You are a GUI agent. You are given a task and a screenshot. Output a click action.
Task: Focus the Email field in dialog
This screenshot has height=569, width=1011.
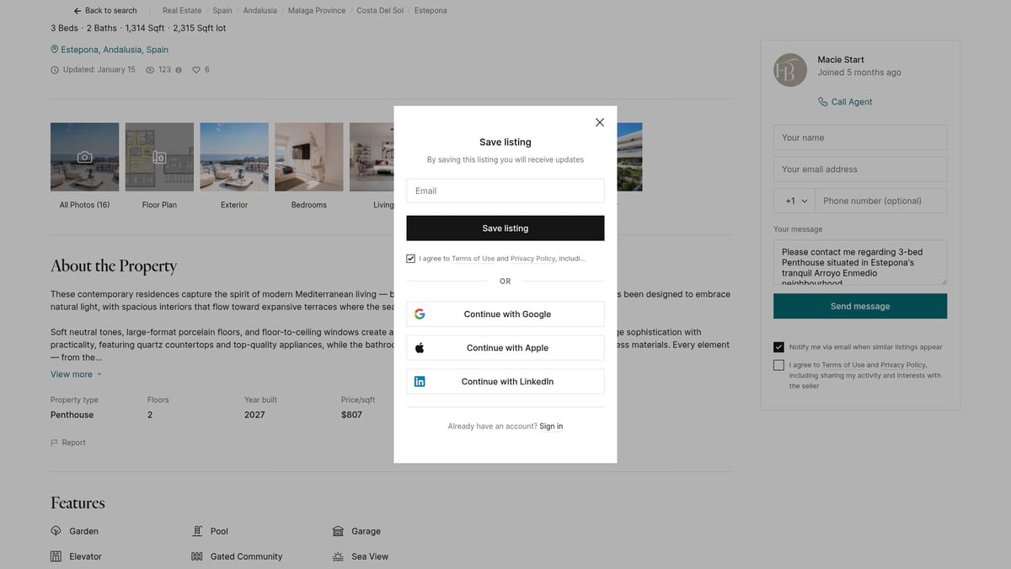click(505, 191)
